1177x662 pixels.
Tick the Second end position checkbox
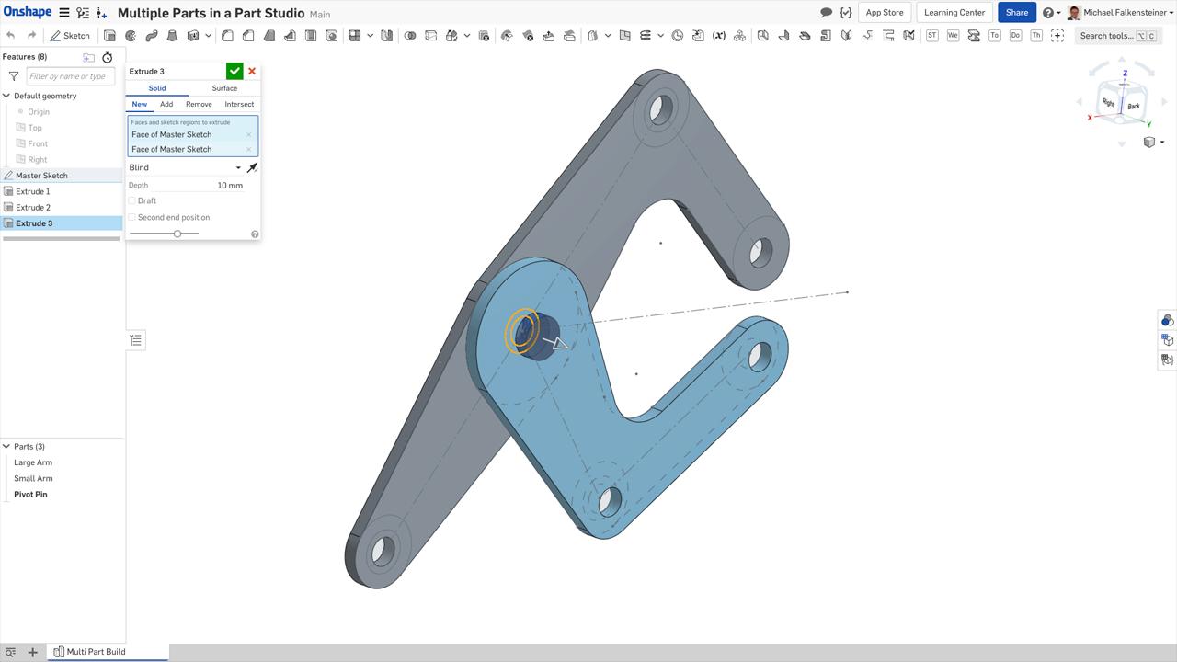(x=132, y=218)
